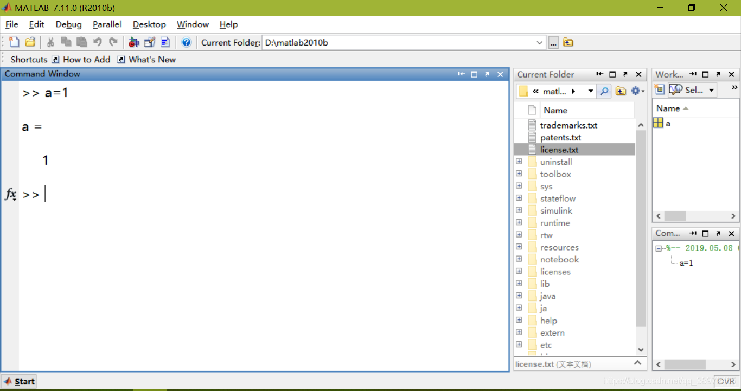
Task: Click the New Script toolbar icon
Action: click(14, 42)
